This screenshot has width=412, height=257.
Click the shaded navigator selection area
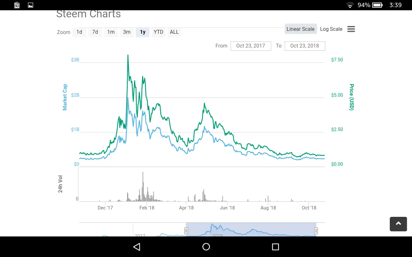click(x=251, y=229)
